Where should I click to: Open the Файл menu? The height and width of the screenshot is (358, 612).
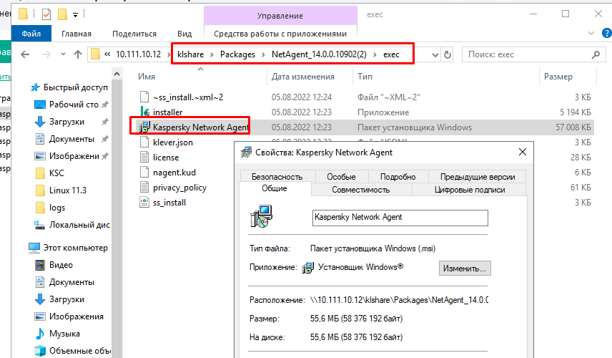[x=31, y=34]
